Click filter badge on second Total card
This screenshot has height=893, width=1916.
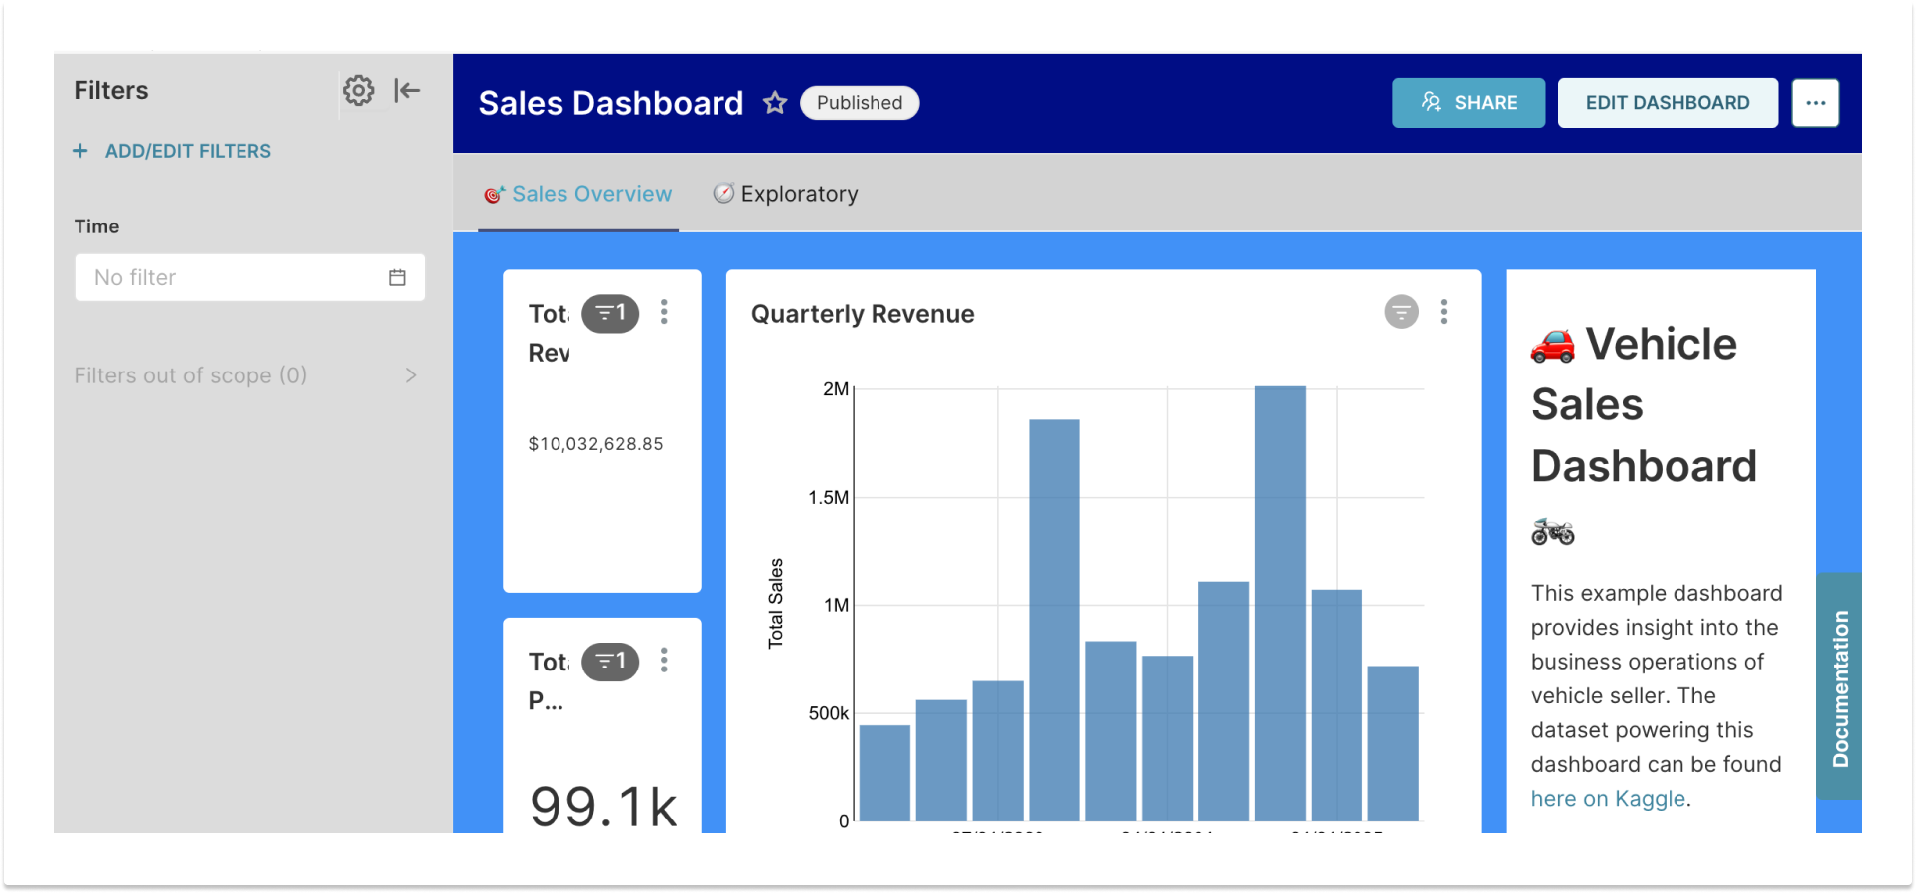[609, 662]
